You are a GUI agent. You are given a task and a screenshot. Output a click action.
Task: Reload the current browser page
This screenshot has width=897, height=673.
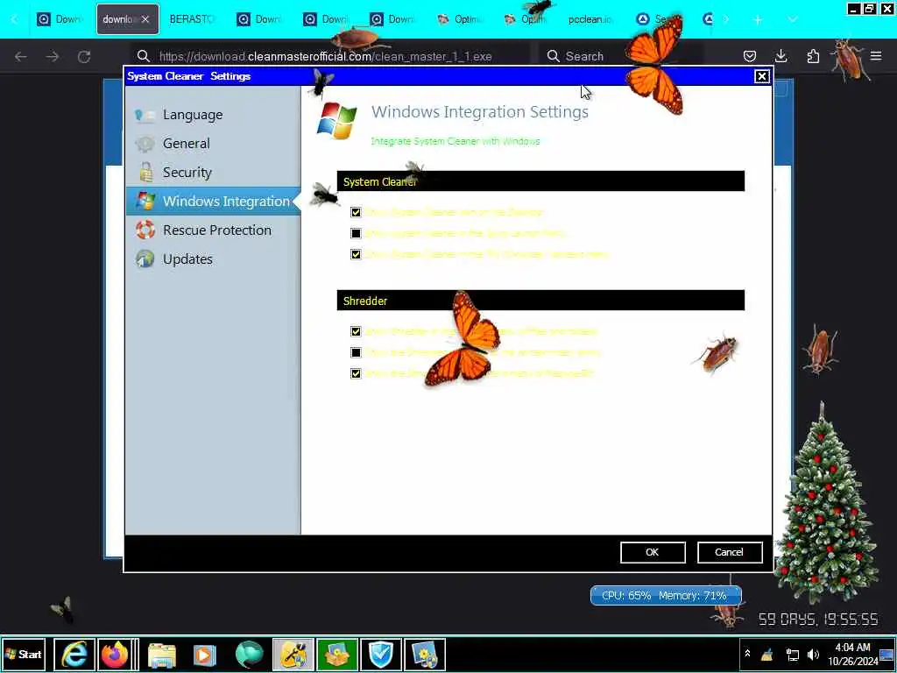84,56
